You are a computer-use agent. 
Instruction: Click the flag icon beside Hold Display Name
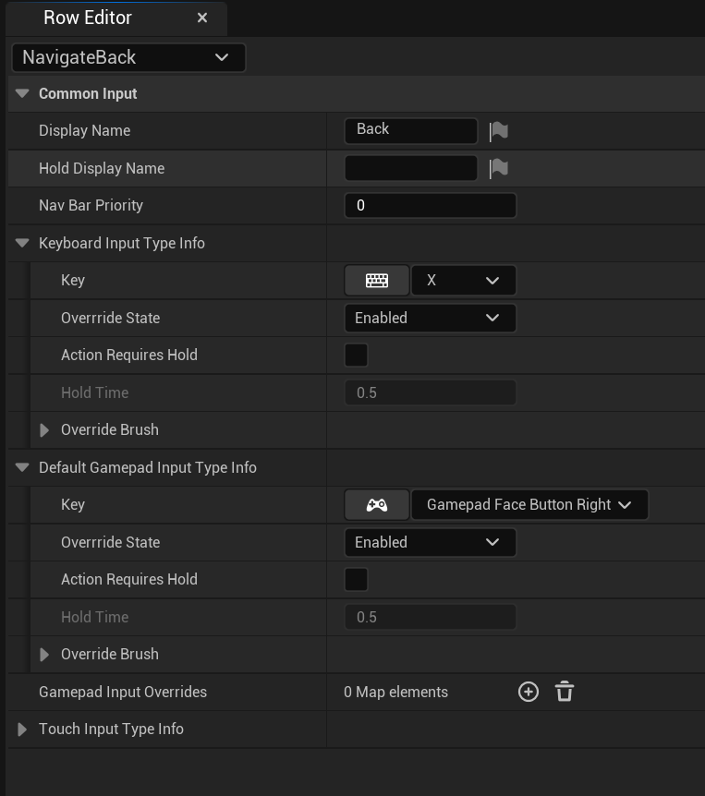tap(498, 168)
